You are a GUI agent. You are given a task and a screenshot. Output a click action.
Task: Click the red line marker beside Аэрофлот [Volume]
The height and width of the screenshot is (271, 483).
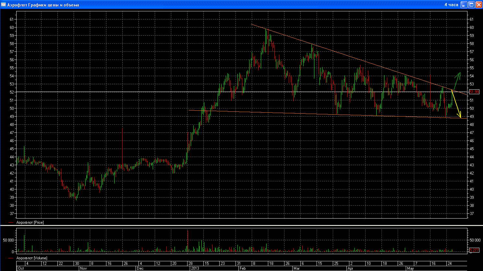coord(11,258)
